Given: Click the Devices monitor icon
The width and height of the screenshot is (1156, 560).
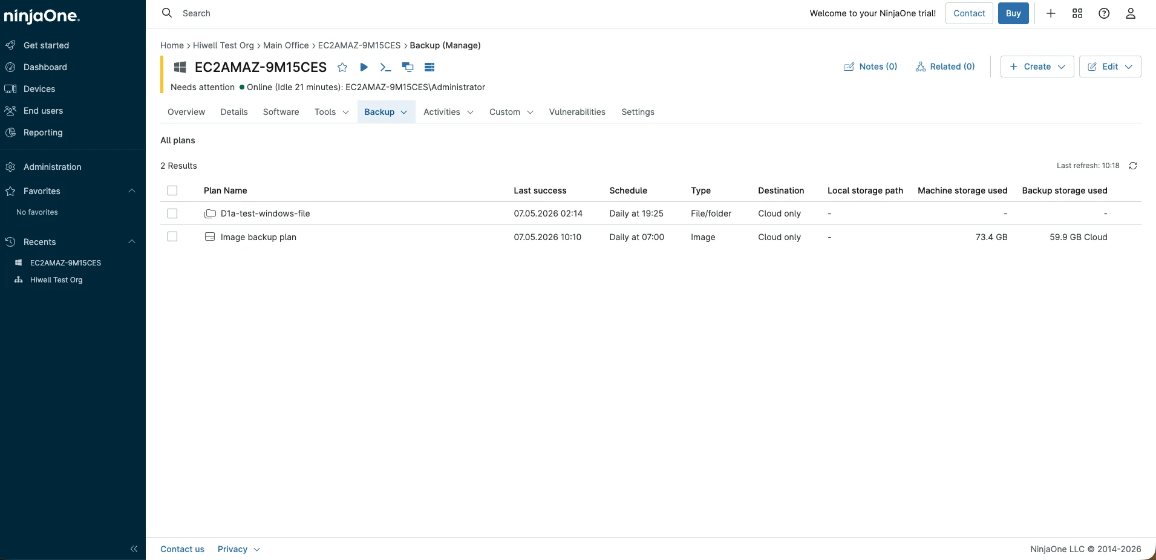Looking at the screenshot, I should pos(10,89).
